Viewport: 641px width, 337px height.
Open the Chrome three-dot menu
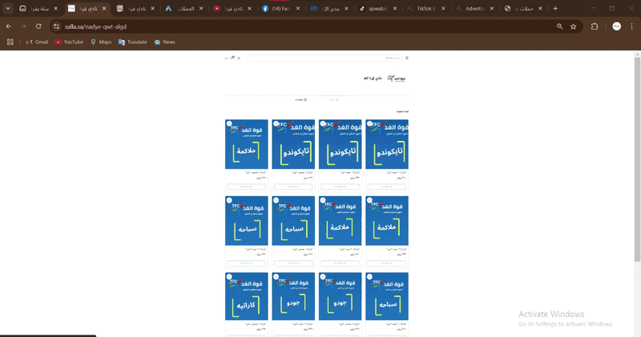coord(631,26)
